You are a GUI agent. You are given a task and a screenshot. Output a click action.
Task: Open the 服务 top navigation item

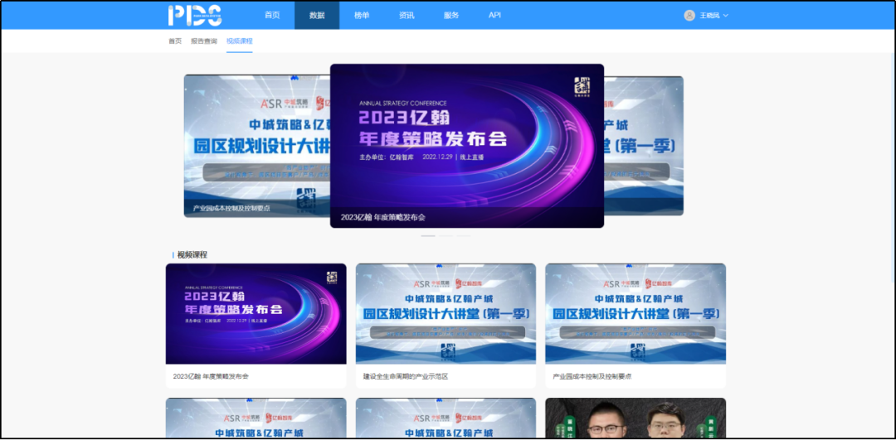tap(450, 16)
